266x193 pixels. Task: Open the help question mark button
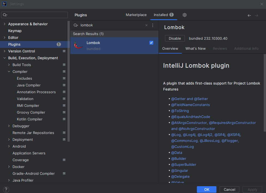(6, 189)
